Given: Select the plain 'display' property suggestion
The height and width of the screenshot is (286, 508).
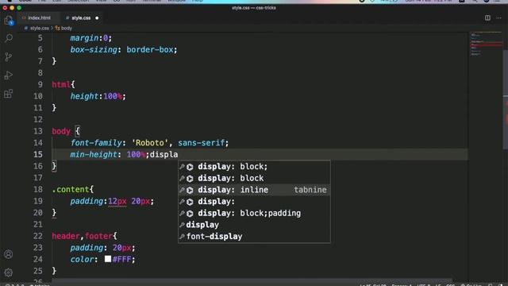Looking at the screenshot, I should [254, 225].
